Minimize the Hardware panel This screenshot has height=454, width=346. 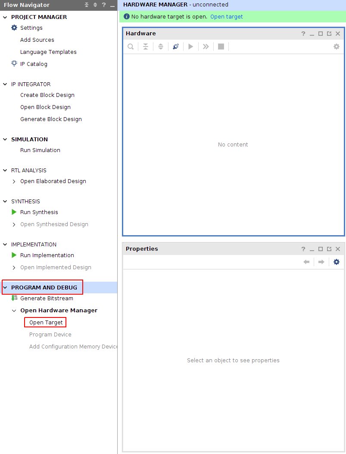click(312, 34)
